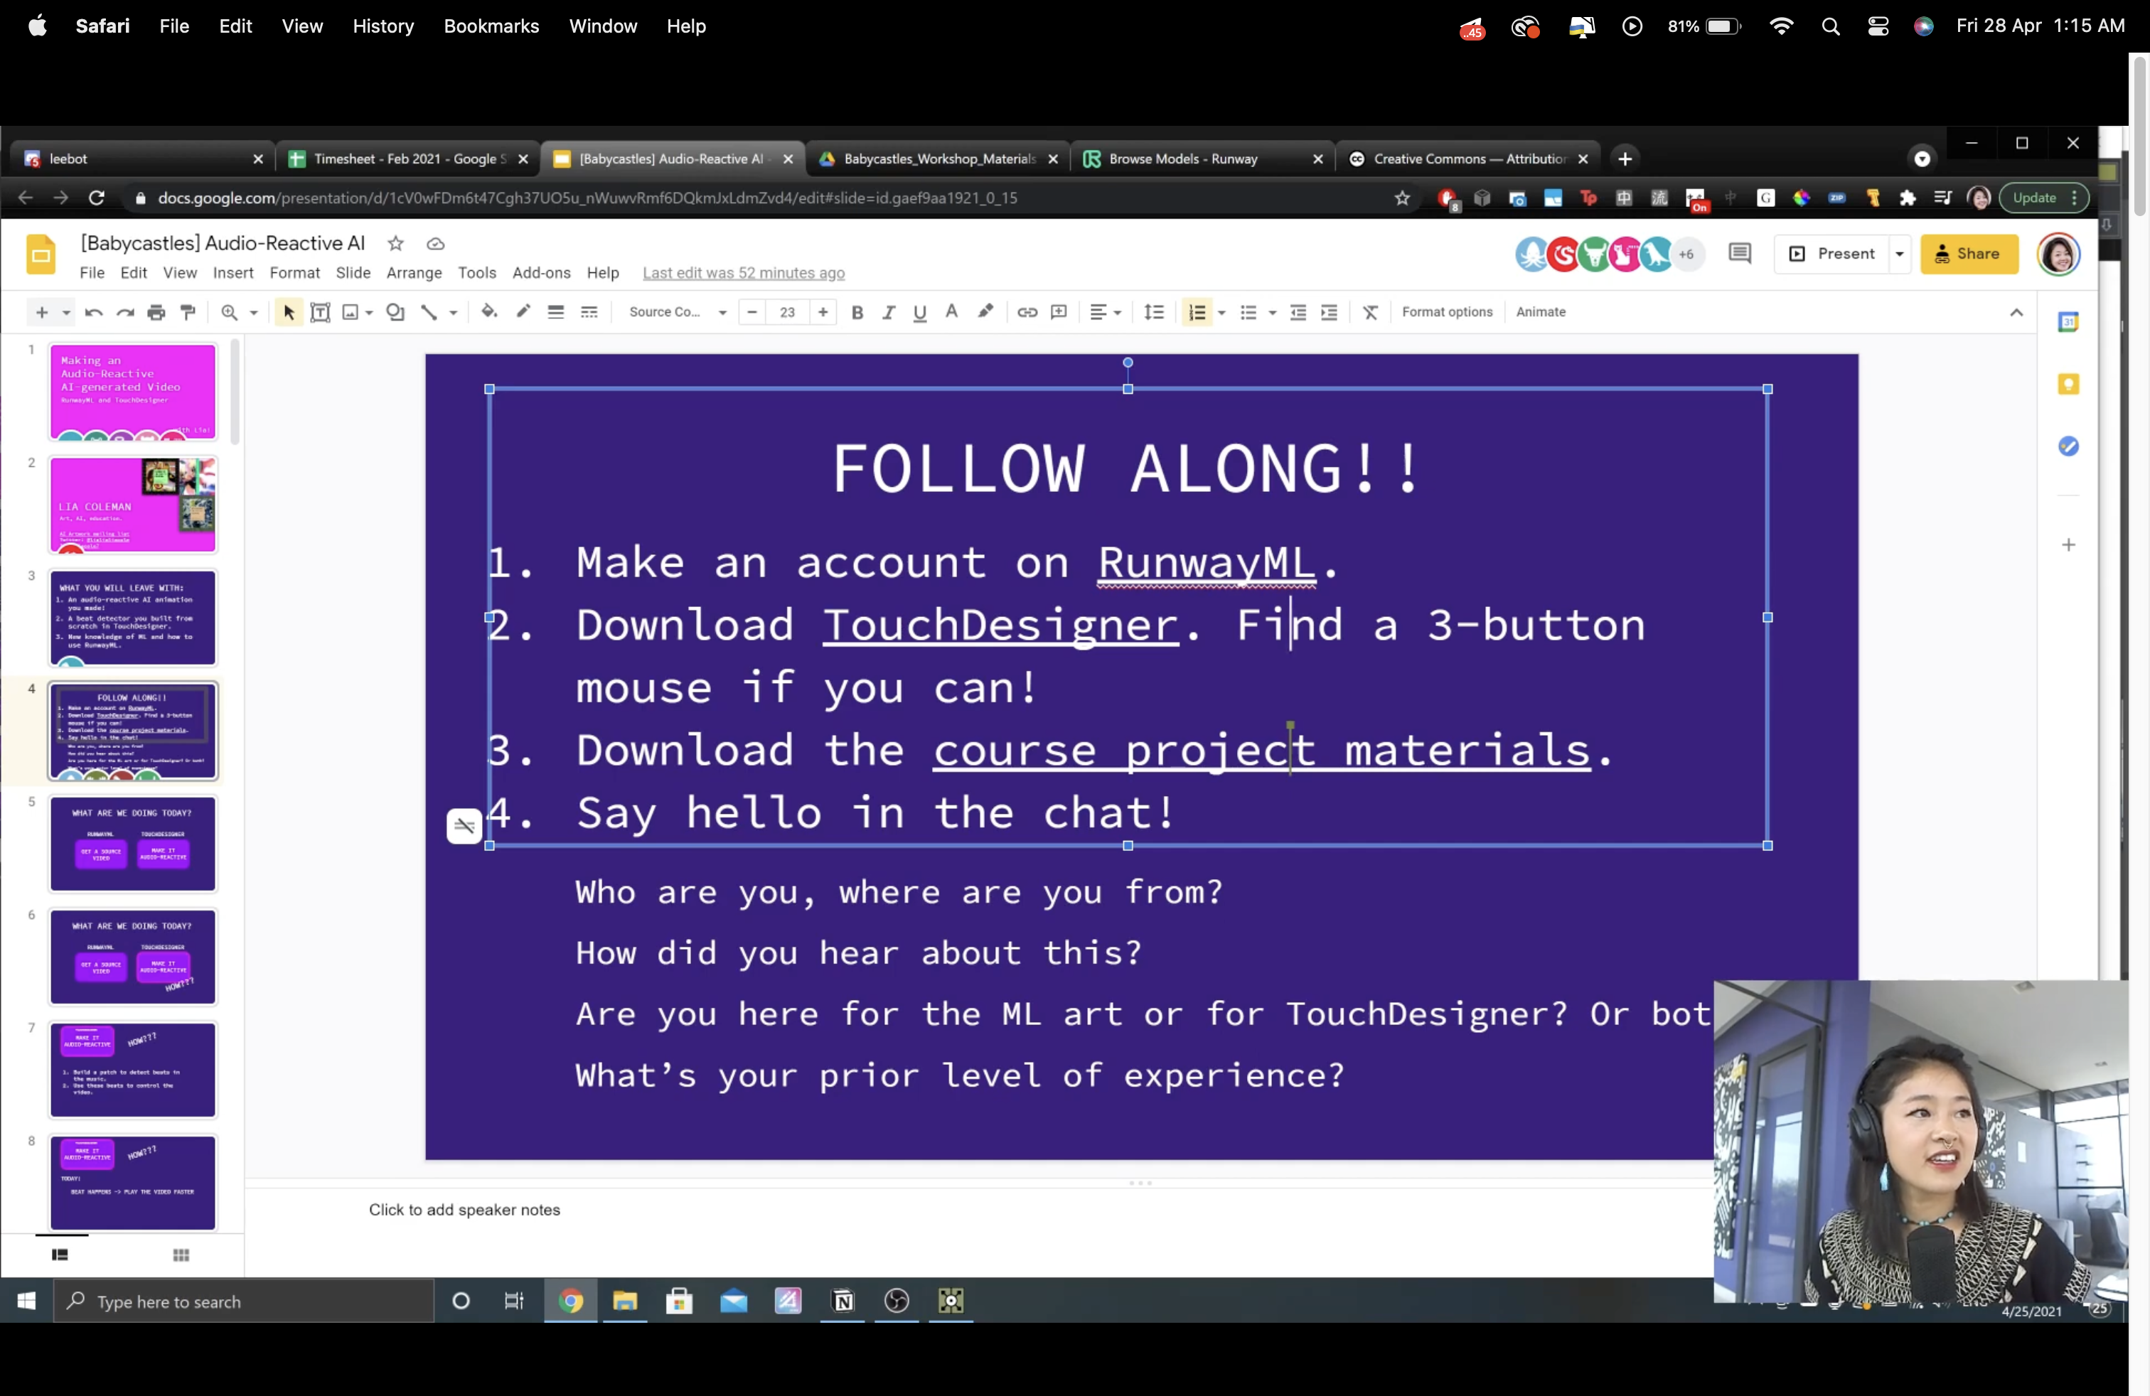Pick the Select cursor tool
The height and width of the screenshot is (1396, 2150).
(x=288, y=313)
